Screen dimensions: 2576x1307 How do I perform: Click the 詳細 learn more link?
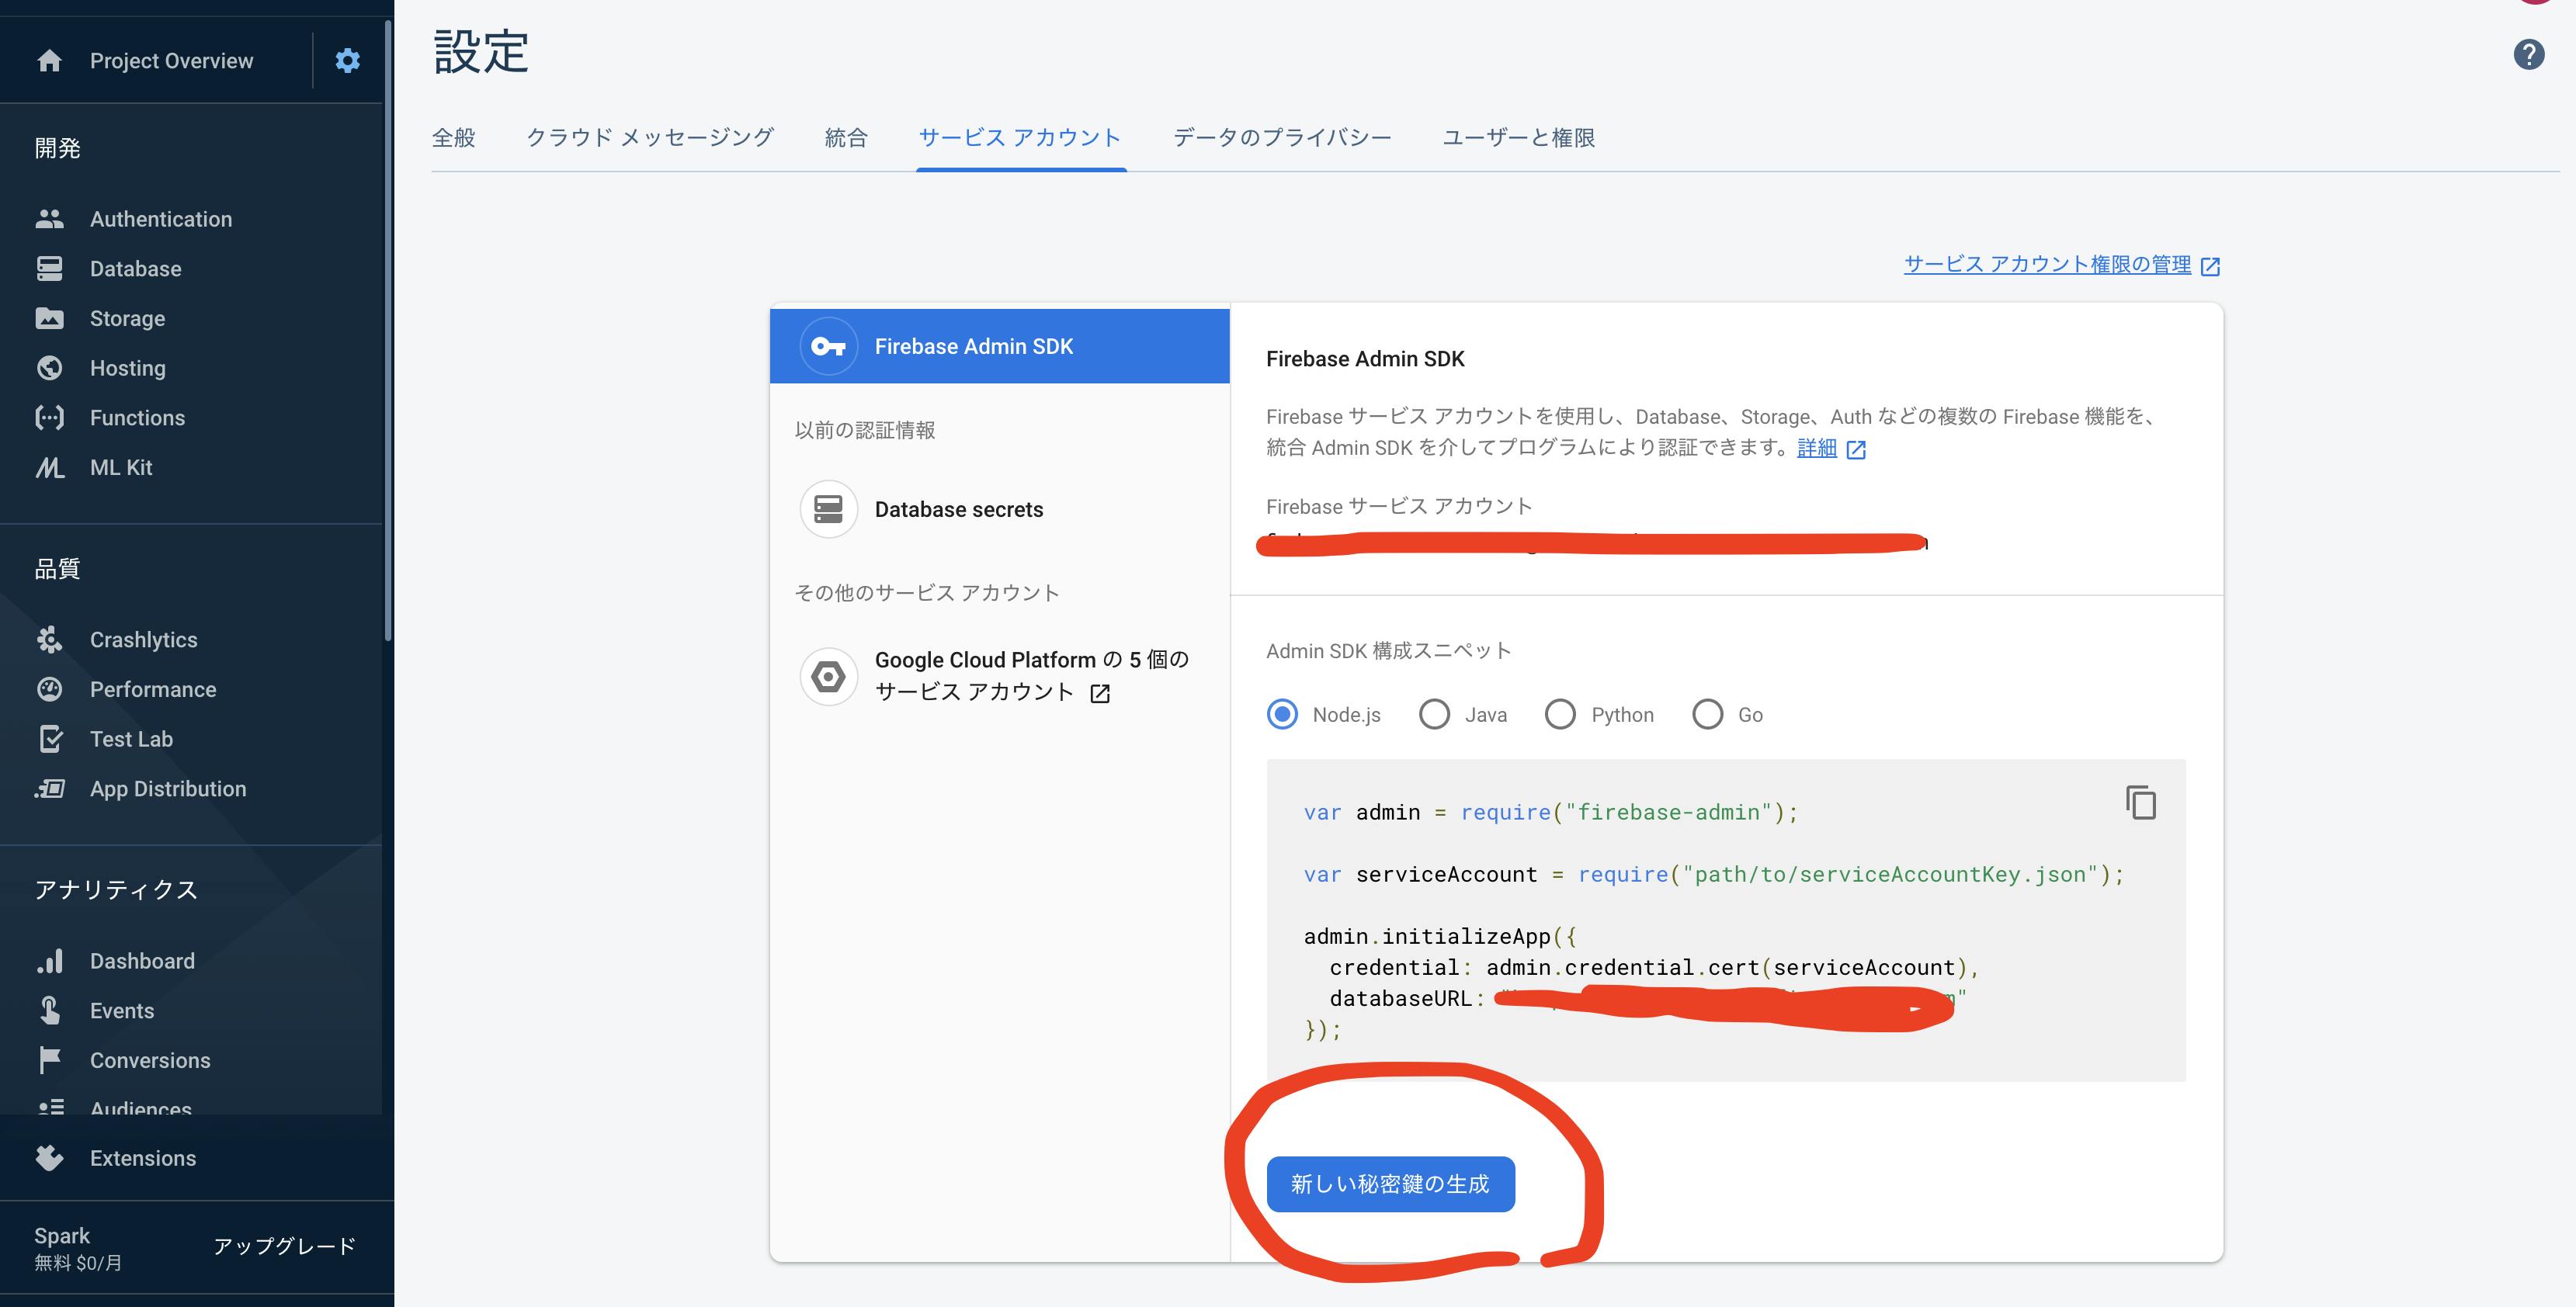(x=1817, y=448)
